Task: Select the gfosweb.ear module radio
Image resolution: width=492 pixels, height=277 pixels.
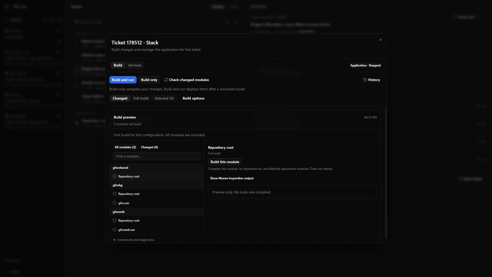Action: coord(115,230)
